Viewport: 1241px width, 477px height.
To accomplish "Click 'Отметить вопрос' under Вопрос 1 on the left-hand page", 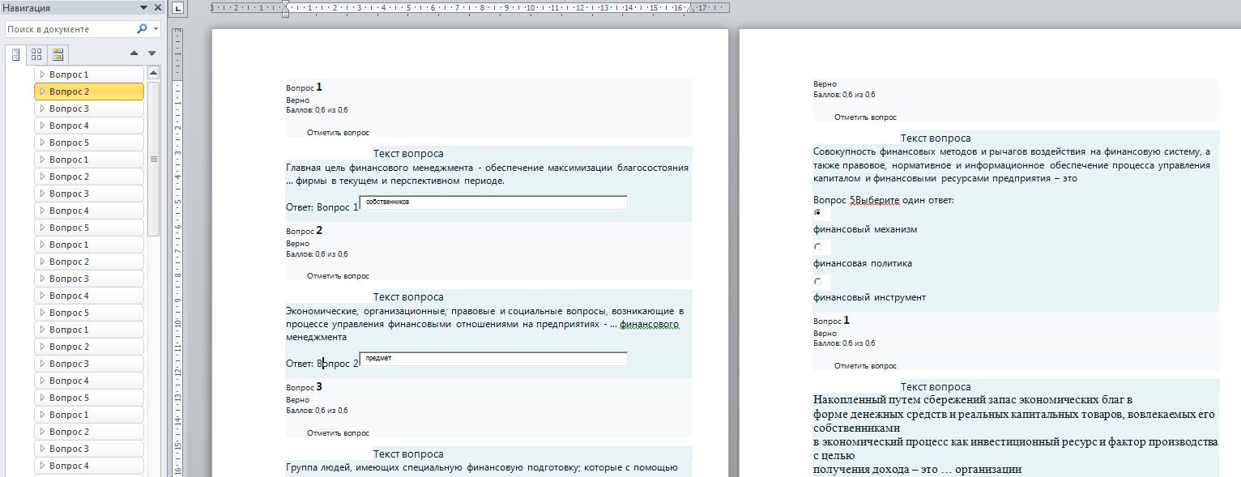I will pos(338,132).
